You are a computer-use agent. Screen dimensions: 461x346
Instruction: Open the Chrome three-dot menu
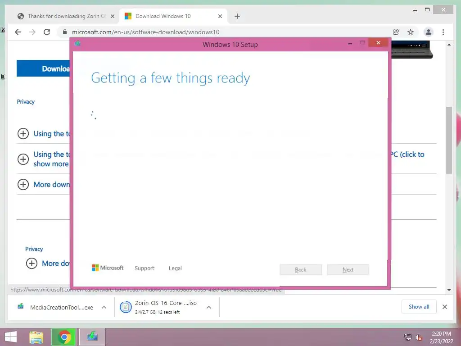[443, 32]
